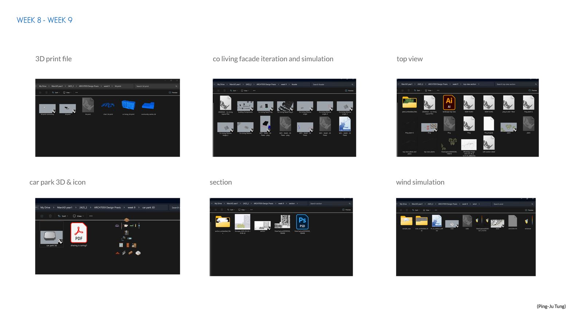This screenshot has width=583, height=328.
Task: Click the delete trash icon in car park window
Action: 50,216
